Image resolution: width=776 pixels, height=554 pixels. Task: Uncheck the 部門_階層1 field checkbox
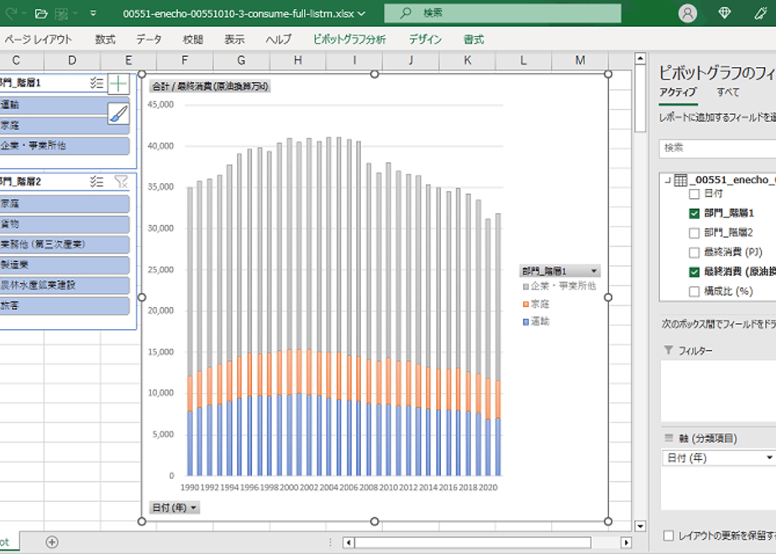pos(695,213)
